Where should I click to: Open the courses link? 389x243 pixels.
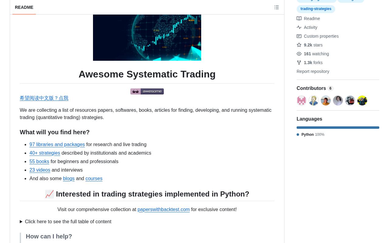tap(94, 179)
